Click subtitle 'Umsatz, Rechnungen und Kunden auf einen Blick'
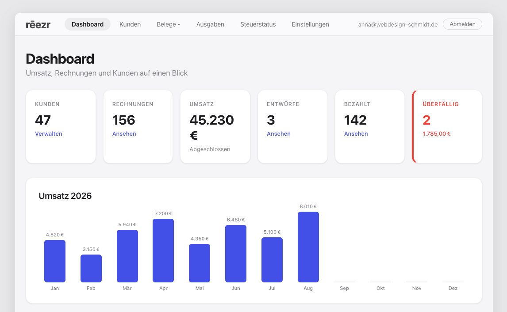Screen dimensions: 507x312 coord(107,73)
